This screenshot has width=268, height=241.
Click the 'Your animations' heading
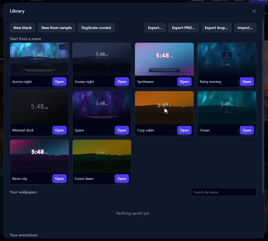click(24, 235)
